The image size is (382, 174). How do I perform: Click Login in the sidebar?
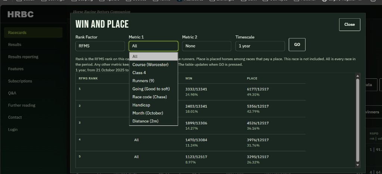(13, 130)
